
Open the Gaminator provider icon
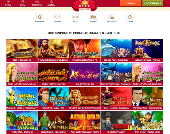tap(39, 17)
